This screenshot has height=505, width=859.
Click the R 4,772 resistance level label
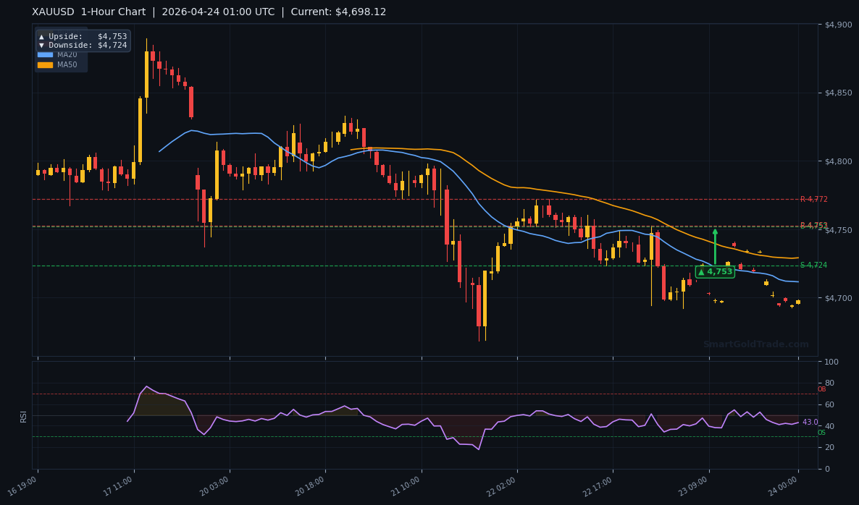point(816,198)
